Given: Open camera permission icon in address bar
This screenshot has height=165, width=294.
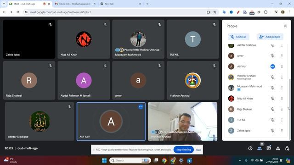Looking at the screenshot, I should point(208,12).
